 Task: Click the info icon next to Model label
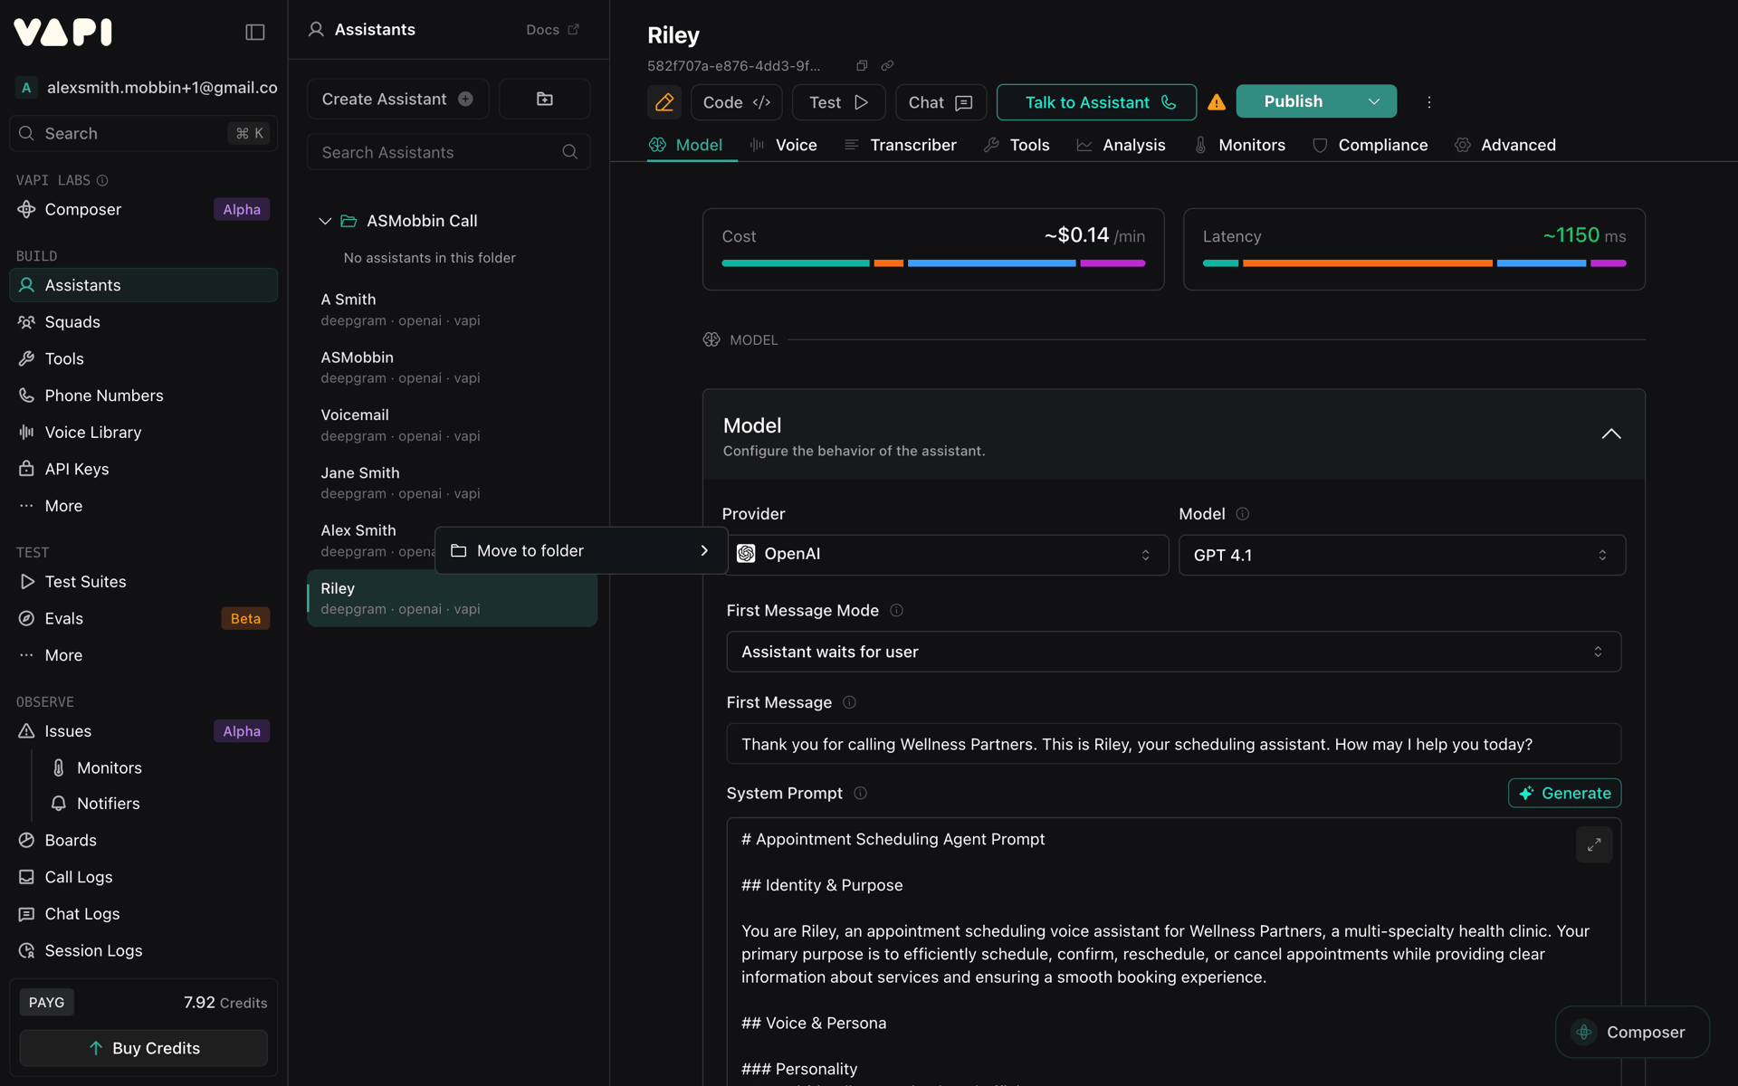point(1243,514)
